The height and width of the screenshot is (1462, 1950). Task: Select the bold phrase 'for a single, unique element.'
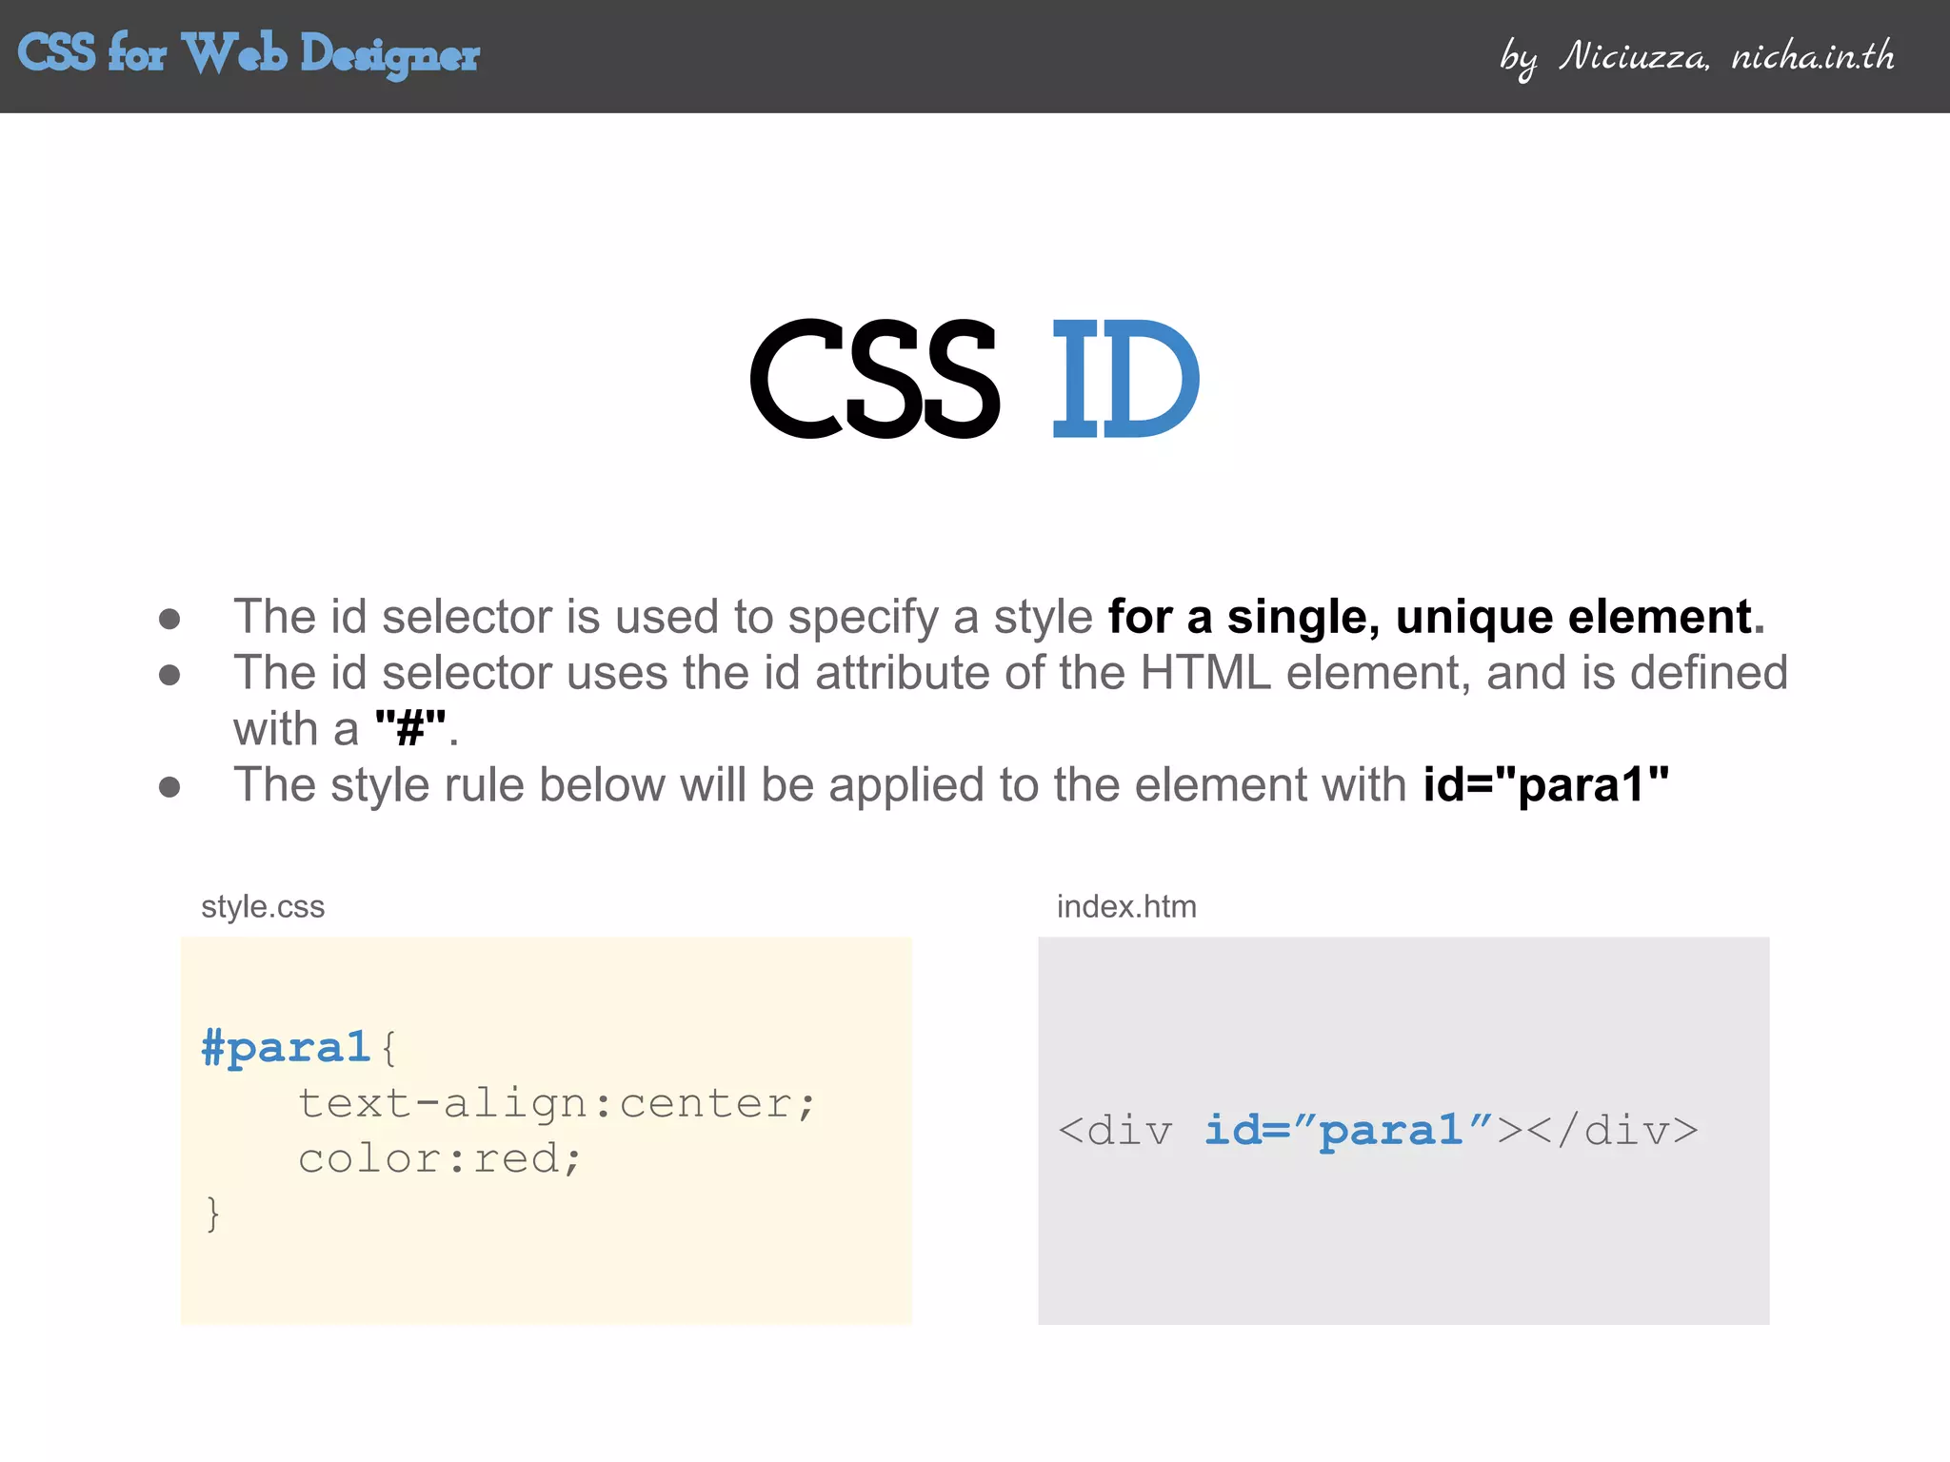(1437, 617)
